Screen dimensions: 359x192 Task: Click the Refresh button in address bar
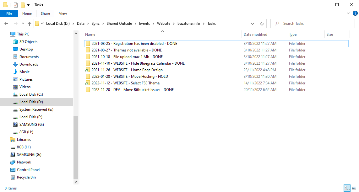262,24
